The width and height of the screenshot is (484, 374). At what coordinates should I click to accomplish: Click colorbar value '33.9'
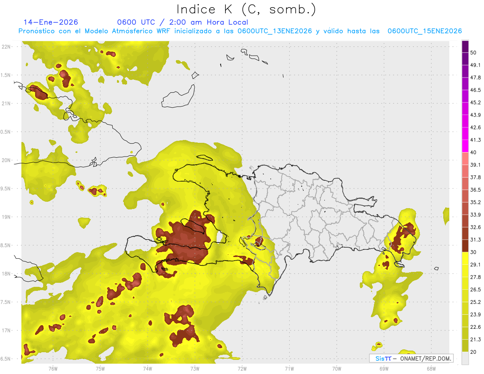point(476,215)
